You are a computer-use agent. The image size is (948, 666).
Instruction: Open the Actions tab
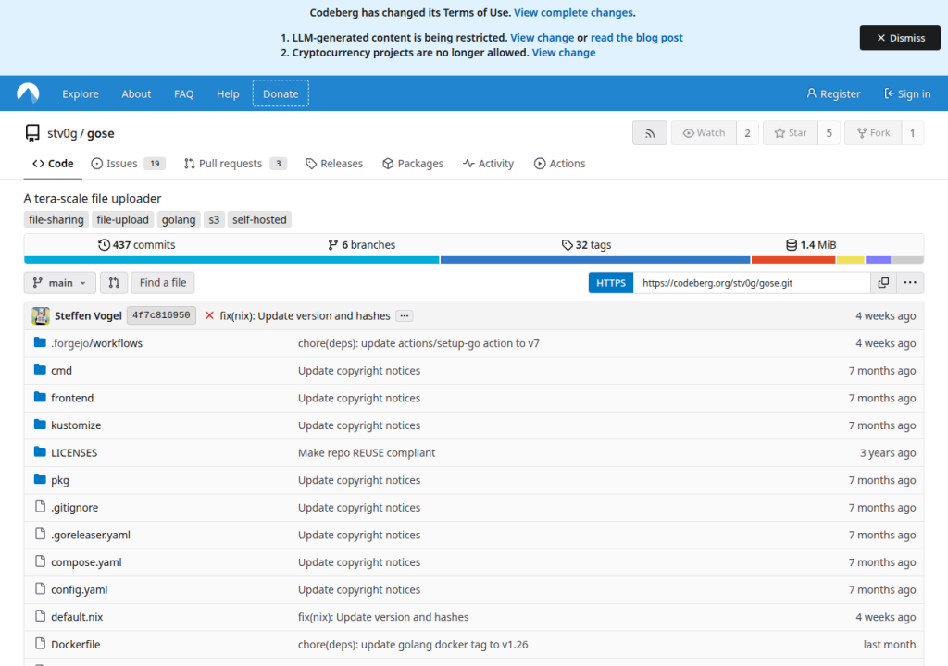click(559, 164)
